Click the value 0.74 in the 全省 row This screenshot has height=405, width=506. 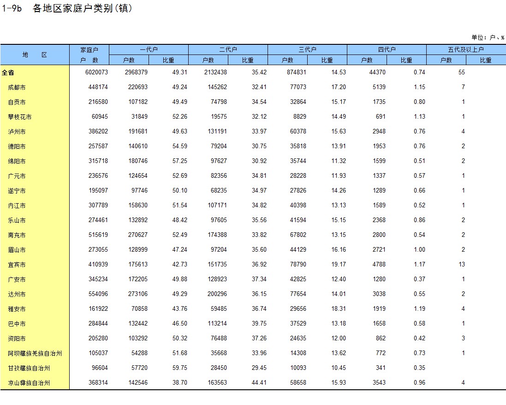[x=420, y=73]
